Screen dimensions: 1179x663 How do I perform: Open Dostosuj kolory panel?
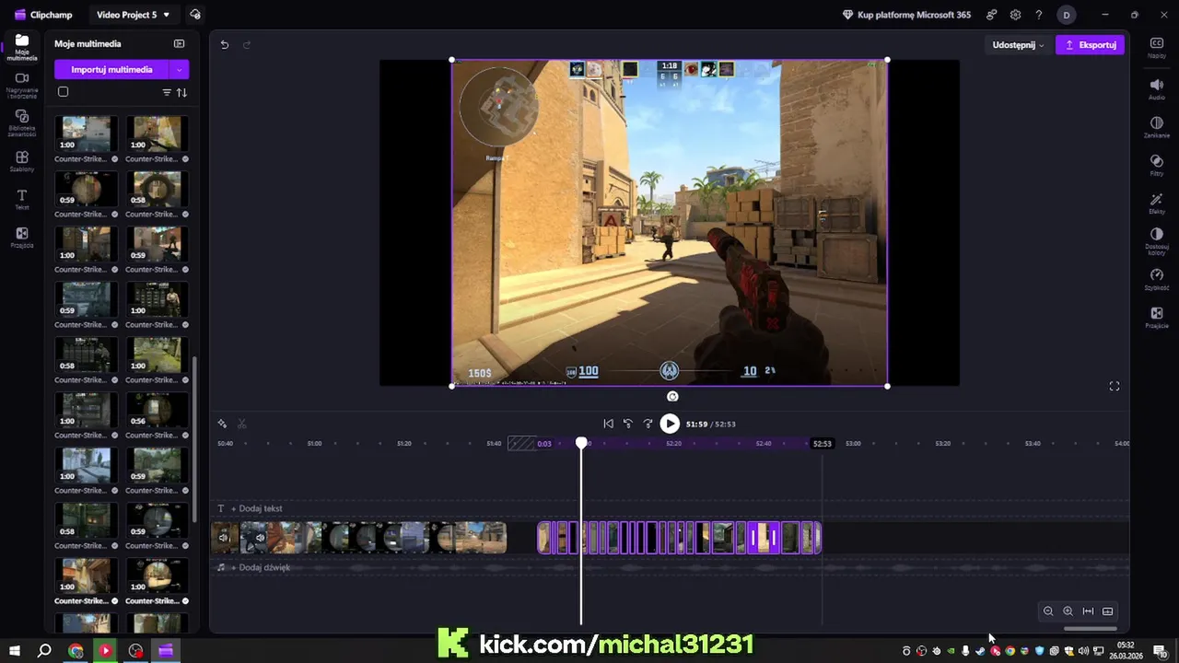[1157, 242]
